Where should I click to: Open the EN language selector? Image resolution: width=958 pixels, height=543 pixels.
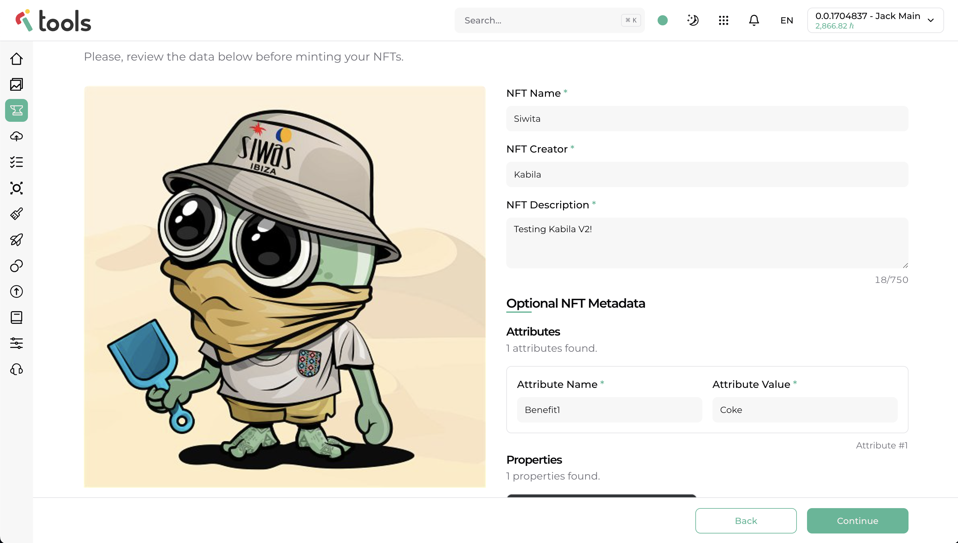[x=786, y=21]
